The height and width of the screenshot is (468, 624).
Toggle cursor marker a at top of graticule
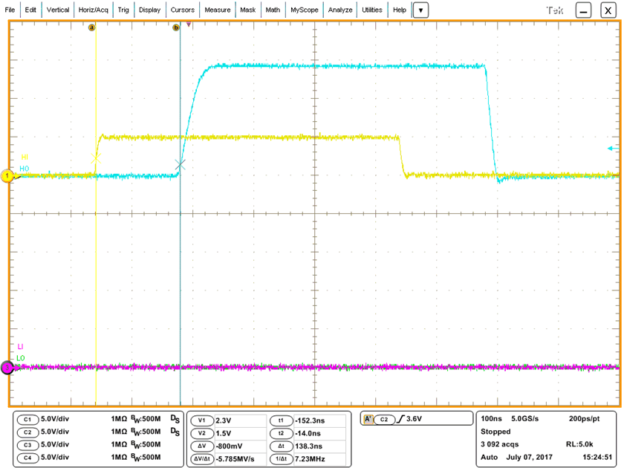click(94, 27)
